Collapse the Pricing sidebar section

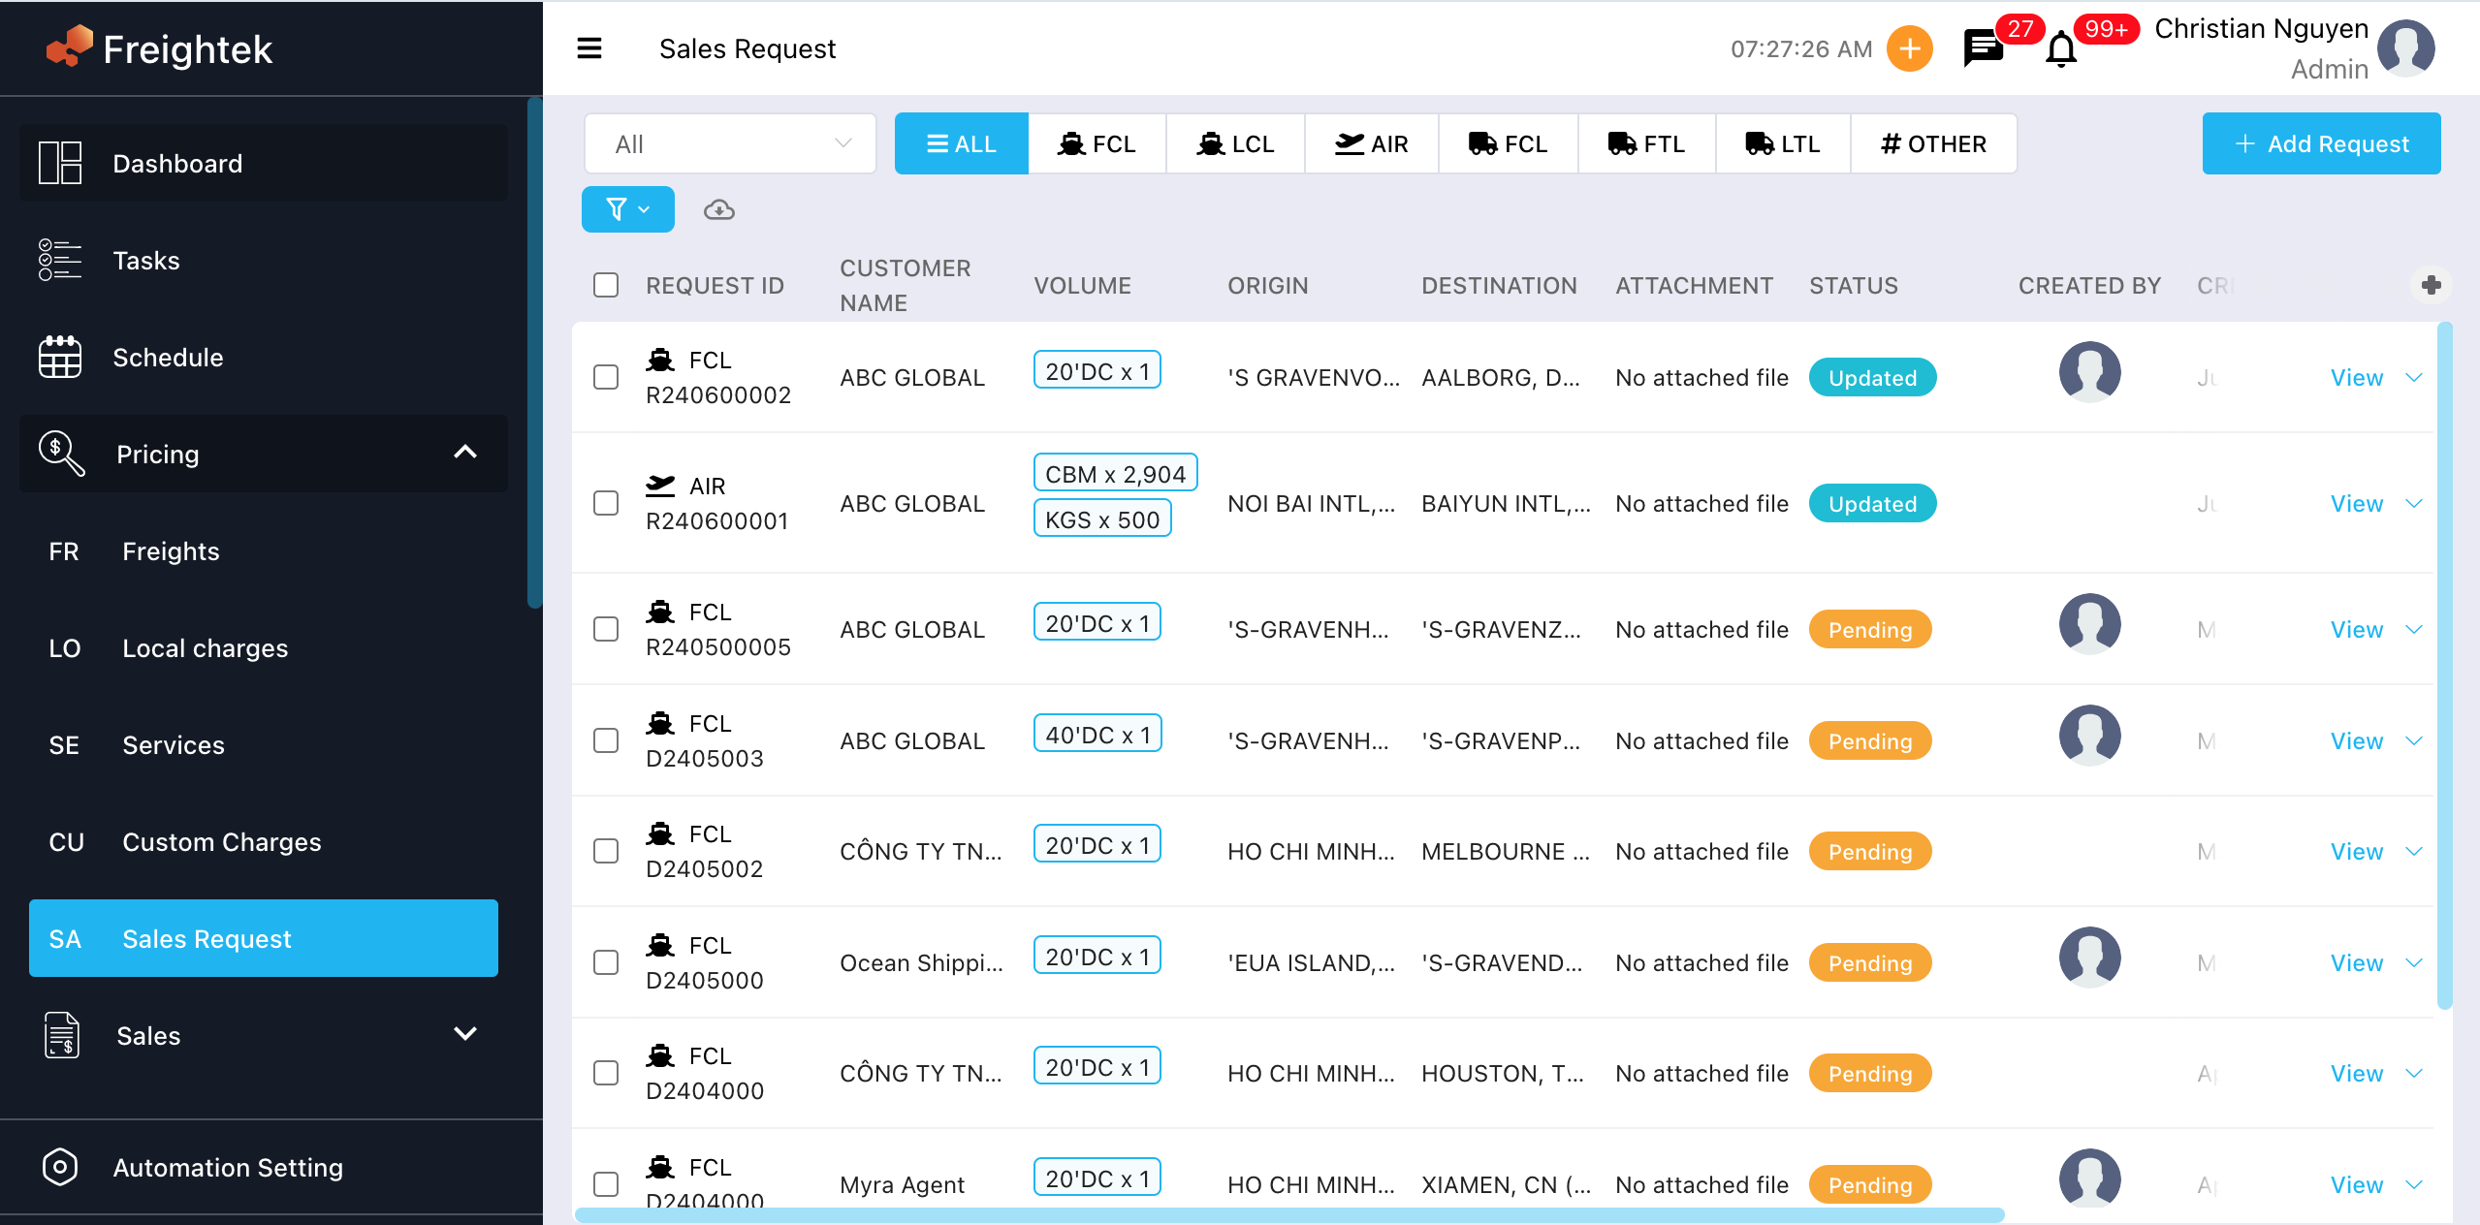(x=465, y=453)
